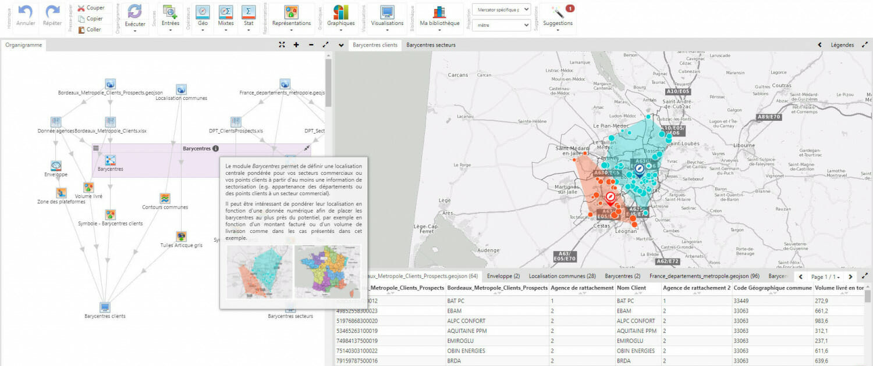Open France_departements_metropole.geojson (96) data tab

[705, 276]
